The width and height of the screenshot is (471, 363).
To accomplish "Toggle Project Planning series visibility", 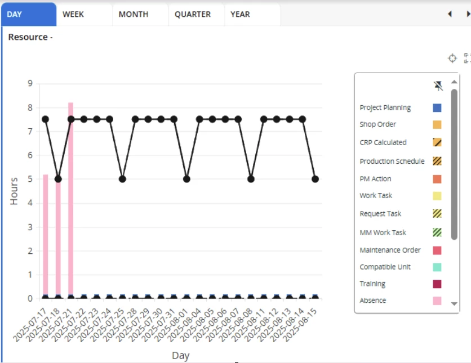I will coord(437,107).
